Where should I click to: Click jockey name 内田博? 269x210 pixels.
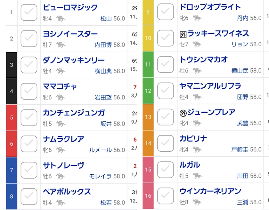click(102, 45)
